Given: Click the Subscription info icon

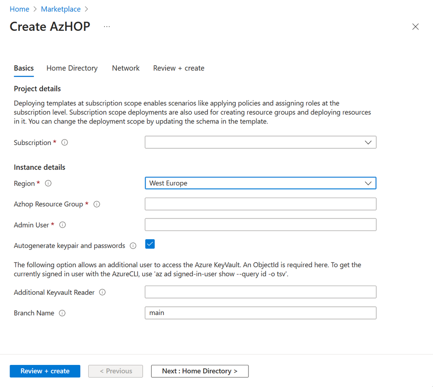Looking at the screenshot, I should click(65, 143).
